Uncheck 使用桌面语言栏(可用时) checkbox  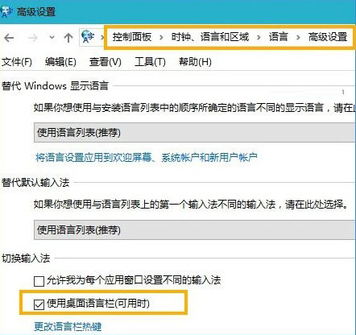pos(39,304)
